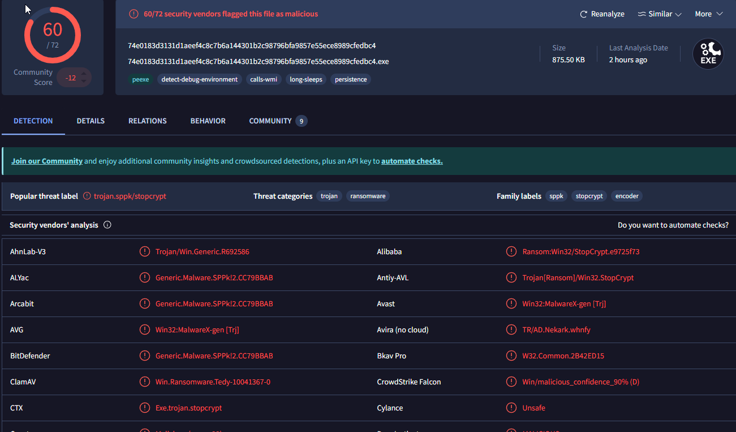Click the detect-debug-environment tag
The width and height of the screenshot is (736, 432).
point(200,79)
